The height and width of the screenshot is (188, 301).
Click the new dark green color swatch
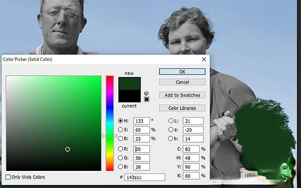(x=129, y=83)
